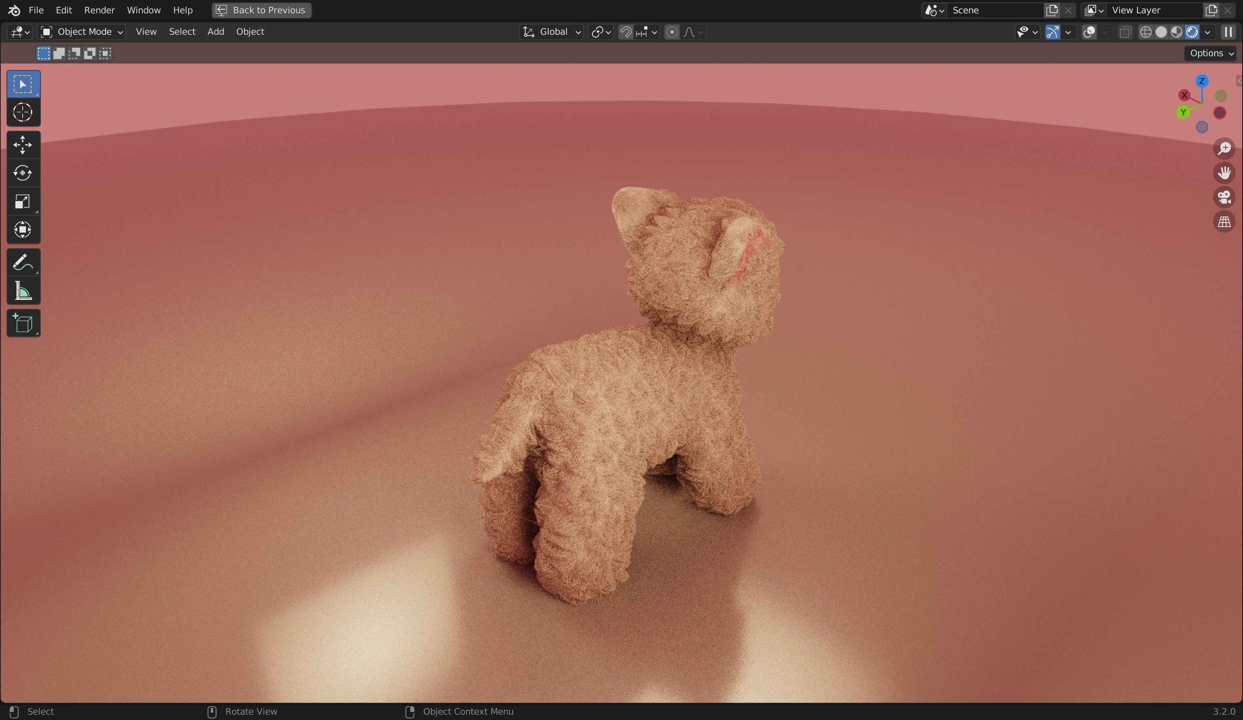Toggle X-ray mode

tap(1125, 32)
